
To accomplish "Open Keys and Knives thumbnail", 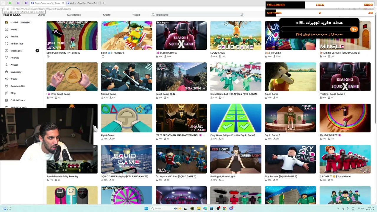I will click(x=181, y=159).
